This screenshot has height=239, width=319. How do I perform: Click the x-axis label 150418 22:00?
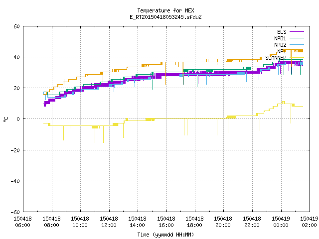[252, 222]
